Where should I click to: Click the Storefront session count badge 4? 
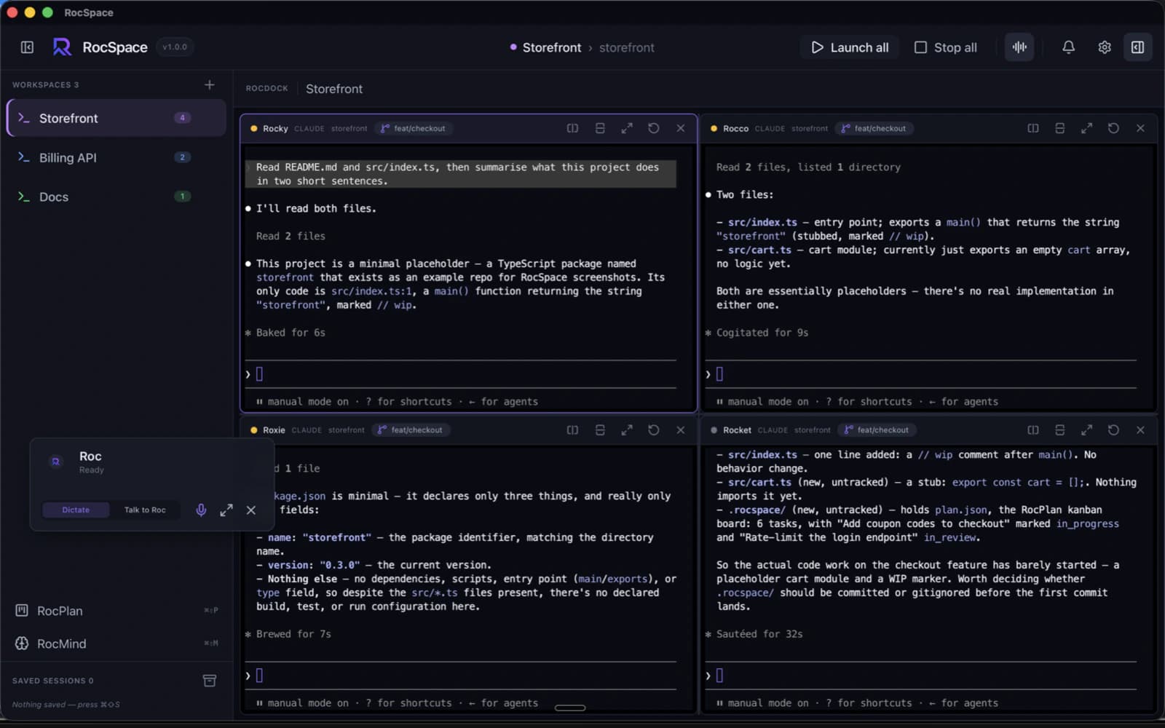click(x=182, y=118)
